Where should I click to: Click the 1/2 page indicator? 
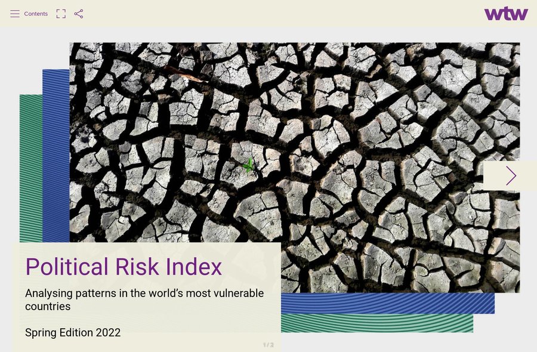268,345
